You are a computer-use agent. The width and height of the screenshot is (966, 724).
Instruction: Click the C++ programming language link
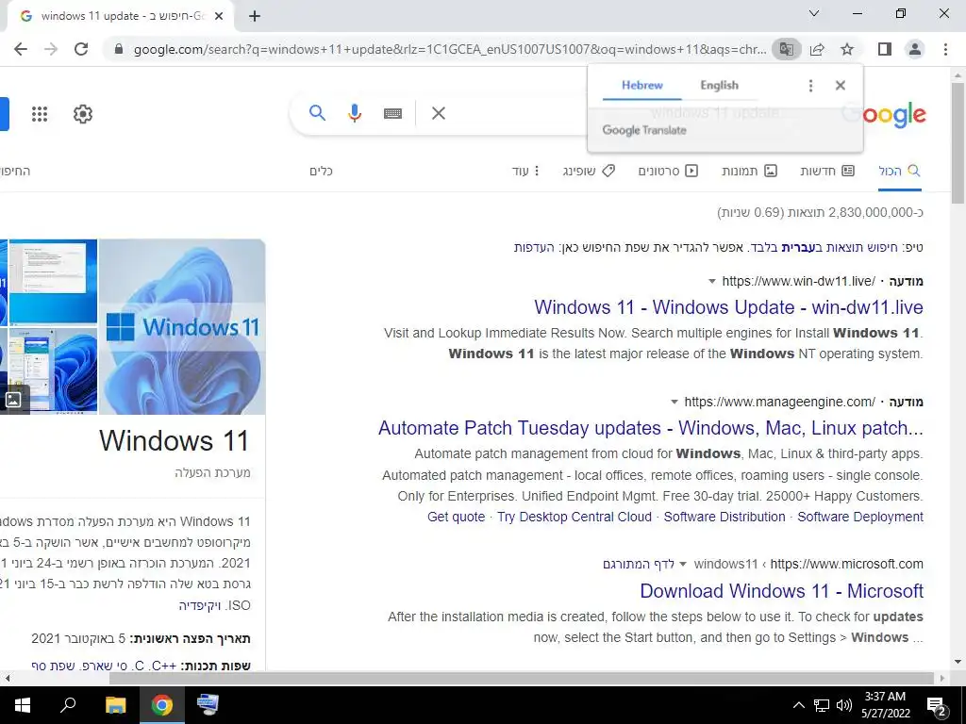[164, 666]
